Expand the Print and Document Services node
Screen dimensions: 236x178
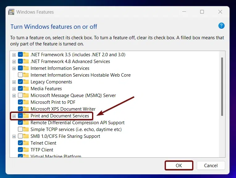(x=14, y=116)
